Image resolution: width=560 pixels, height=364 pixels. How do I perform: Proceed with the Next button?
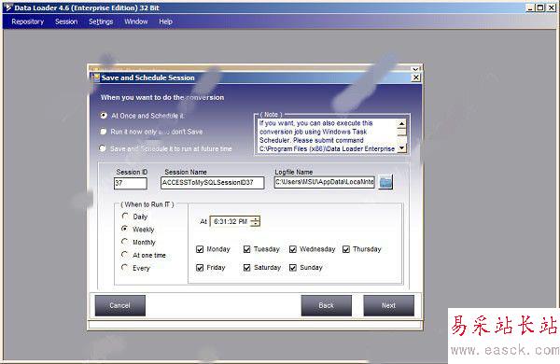388,305
